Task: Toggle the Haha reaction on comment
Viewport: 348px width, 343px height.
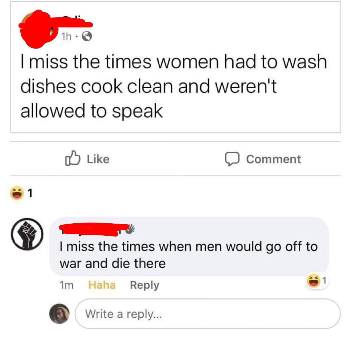Action: [x=102, y=285]
